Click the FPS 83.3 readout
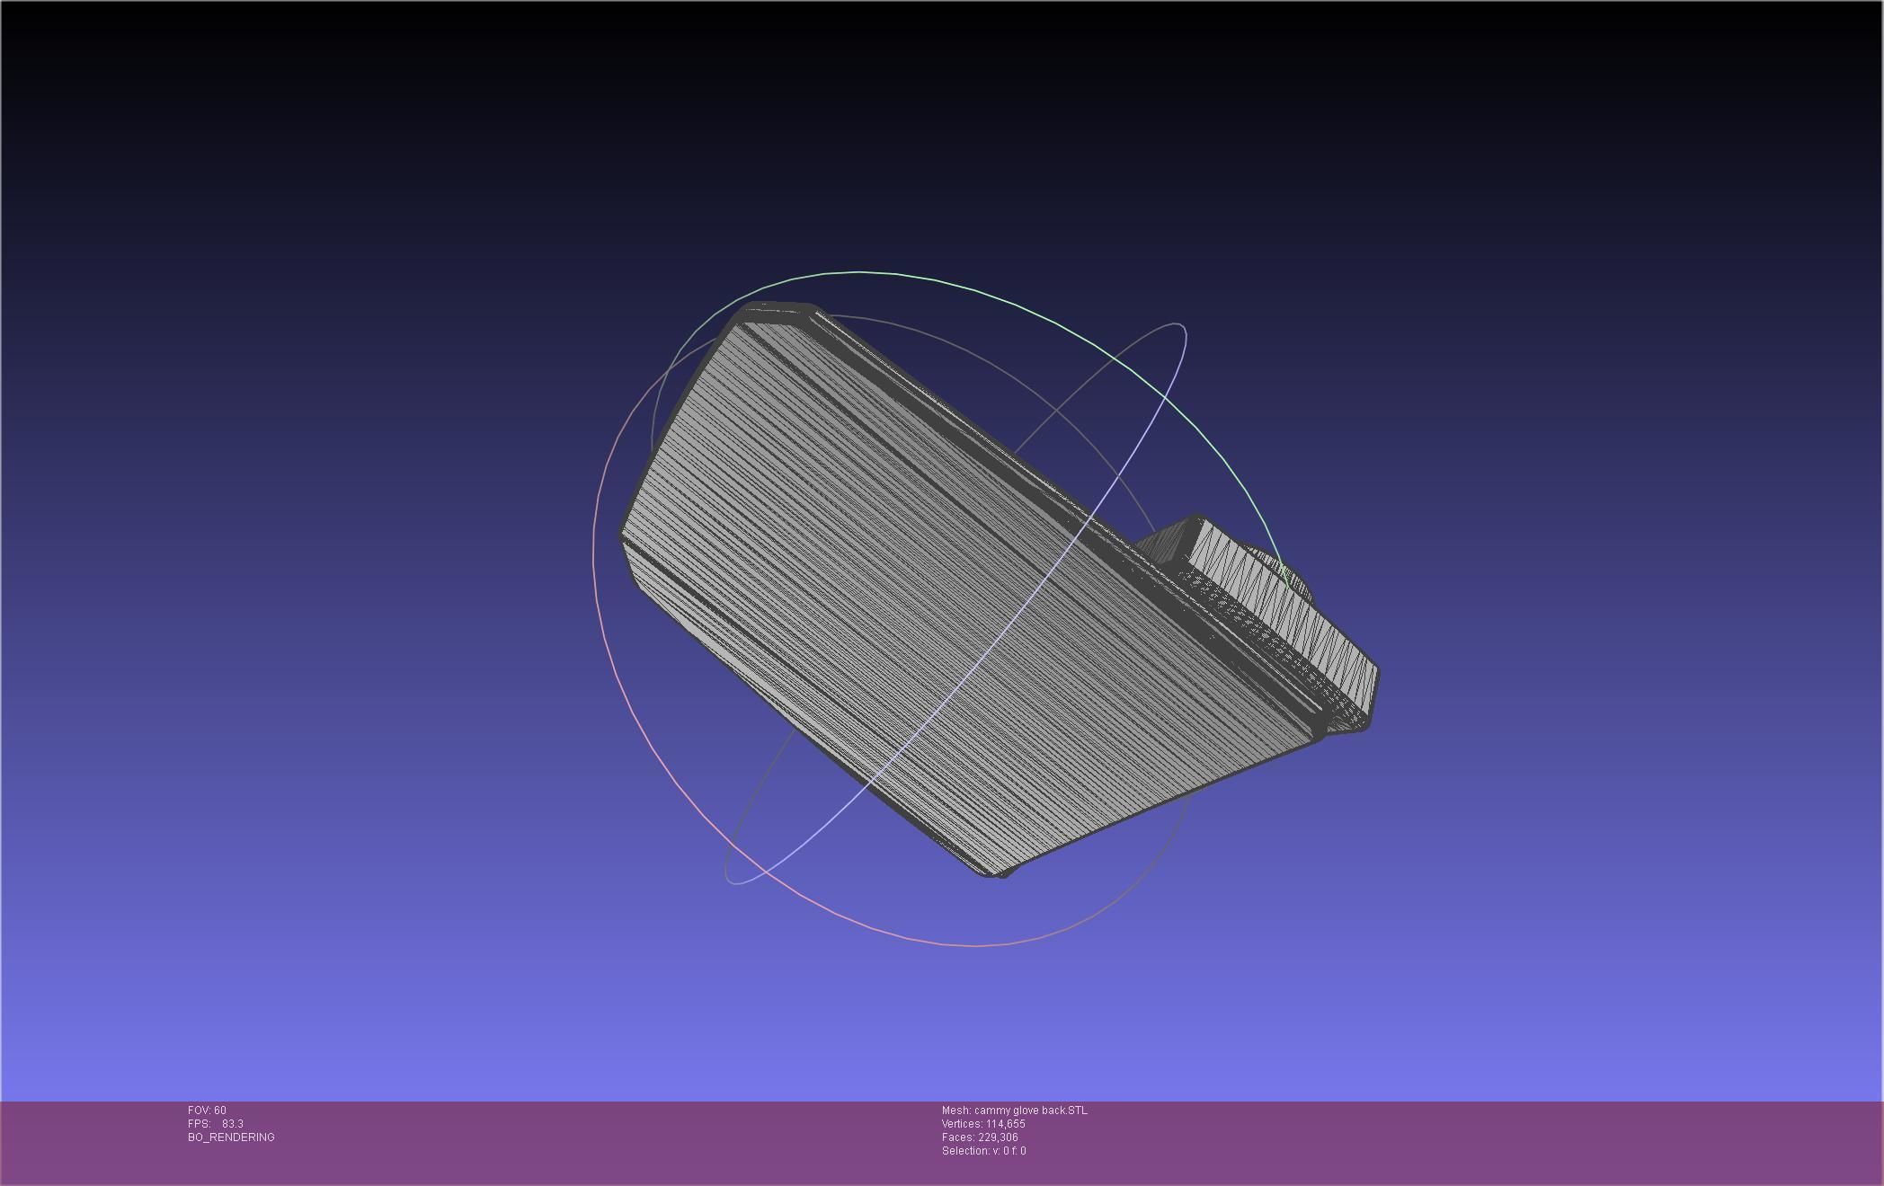Image resolution: width=1884 pixels, height=1186 pixels. (216, 1124)
